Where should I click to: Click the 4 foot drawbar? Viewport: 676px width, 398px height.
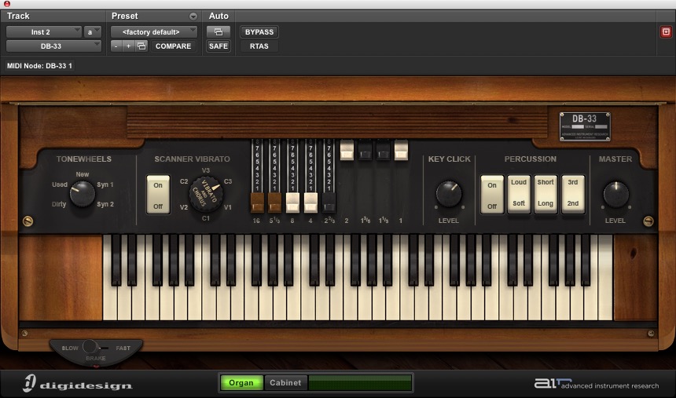coord(310,203)
